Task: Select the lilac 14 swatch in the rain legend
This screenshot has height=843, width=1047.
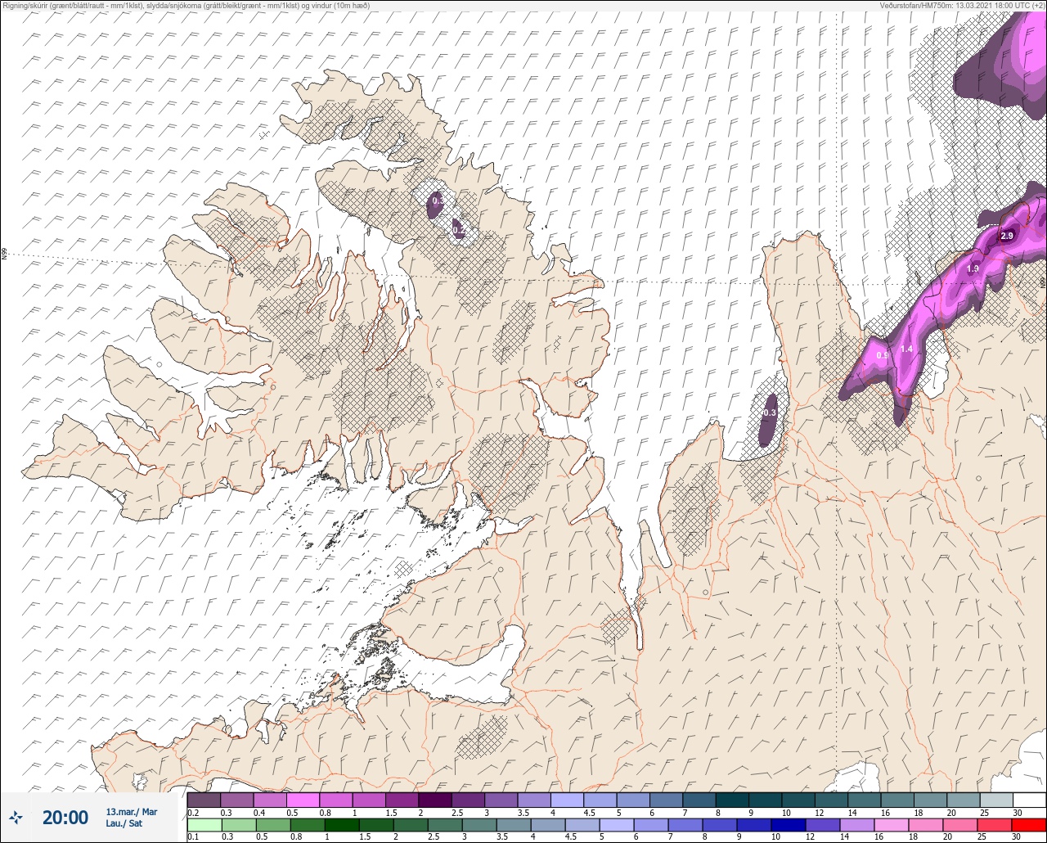Action: pos(857,824)
